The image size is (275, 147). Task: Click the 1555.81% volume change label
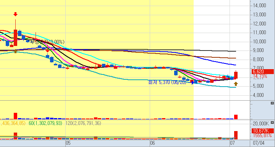[x=262, y=135]
